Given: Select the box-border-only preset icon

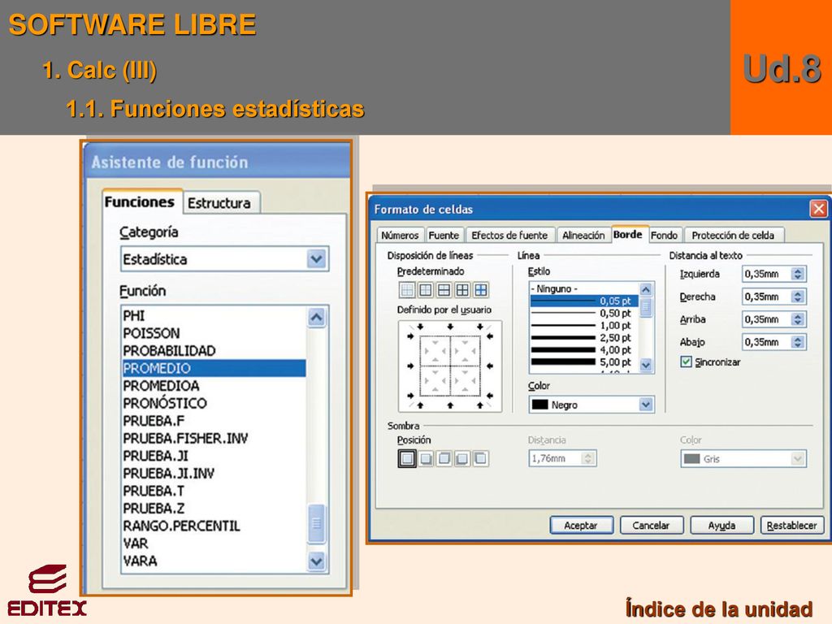Looking at the screenshot, I should pyautogui.click(x=426, y=290).
